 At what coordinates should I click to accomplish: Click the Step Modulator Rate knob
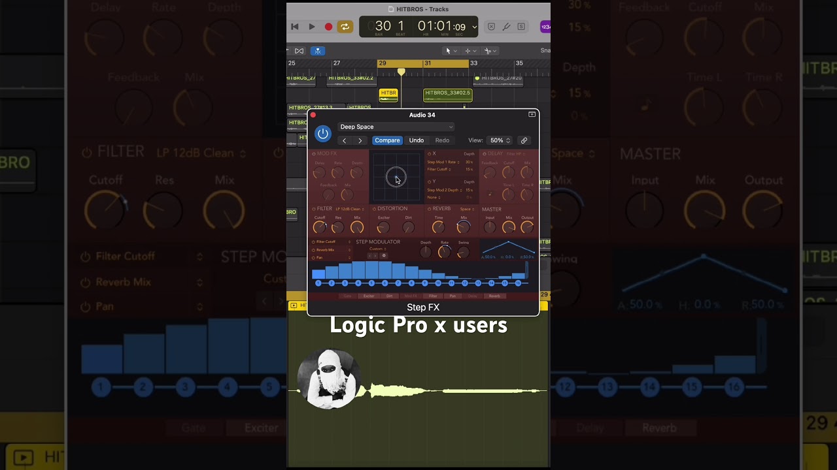pyautogui.click(x=445, y=252)
